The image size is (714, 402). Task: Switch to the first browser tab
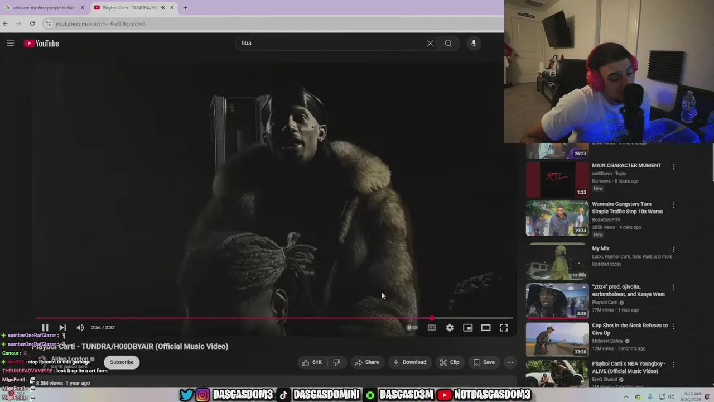44,8
